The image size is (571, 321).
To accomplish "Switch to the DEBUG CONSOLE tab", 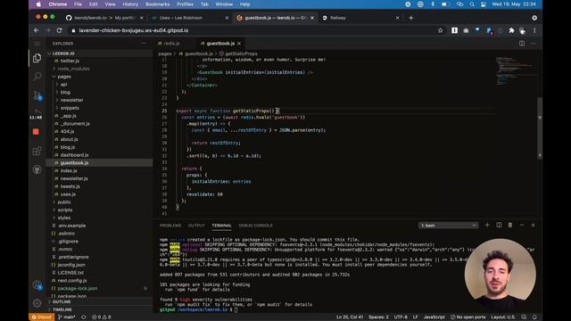I will pyautogui.click(x=256, y=226).
